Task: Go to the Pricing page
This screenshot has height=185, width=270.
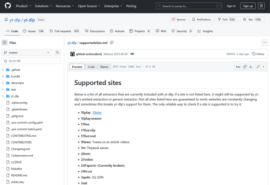Action: pos(131,6)
